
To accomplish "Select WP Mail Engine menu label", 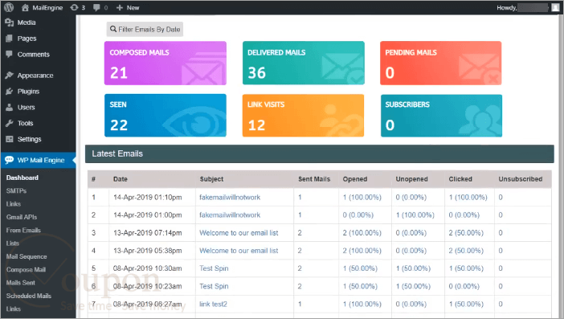I will pos(41,160).
